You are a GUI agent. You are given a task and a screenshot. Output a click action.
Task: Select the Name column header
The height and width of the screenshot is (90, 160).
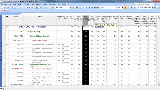40,20
